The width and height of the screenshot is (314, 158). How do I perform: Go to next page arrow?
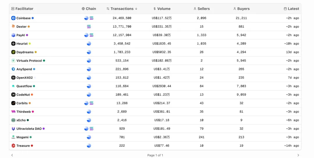coord(298,155)
